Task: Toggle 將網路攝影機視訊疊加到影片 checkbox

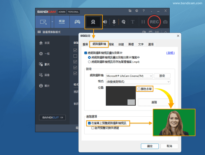Action: 86,53
